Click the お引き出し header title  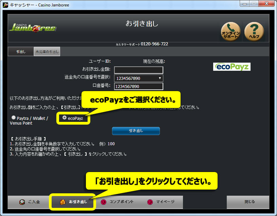142,23
